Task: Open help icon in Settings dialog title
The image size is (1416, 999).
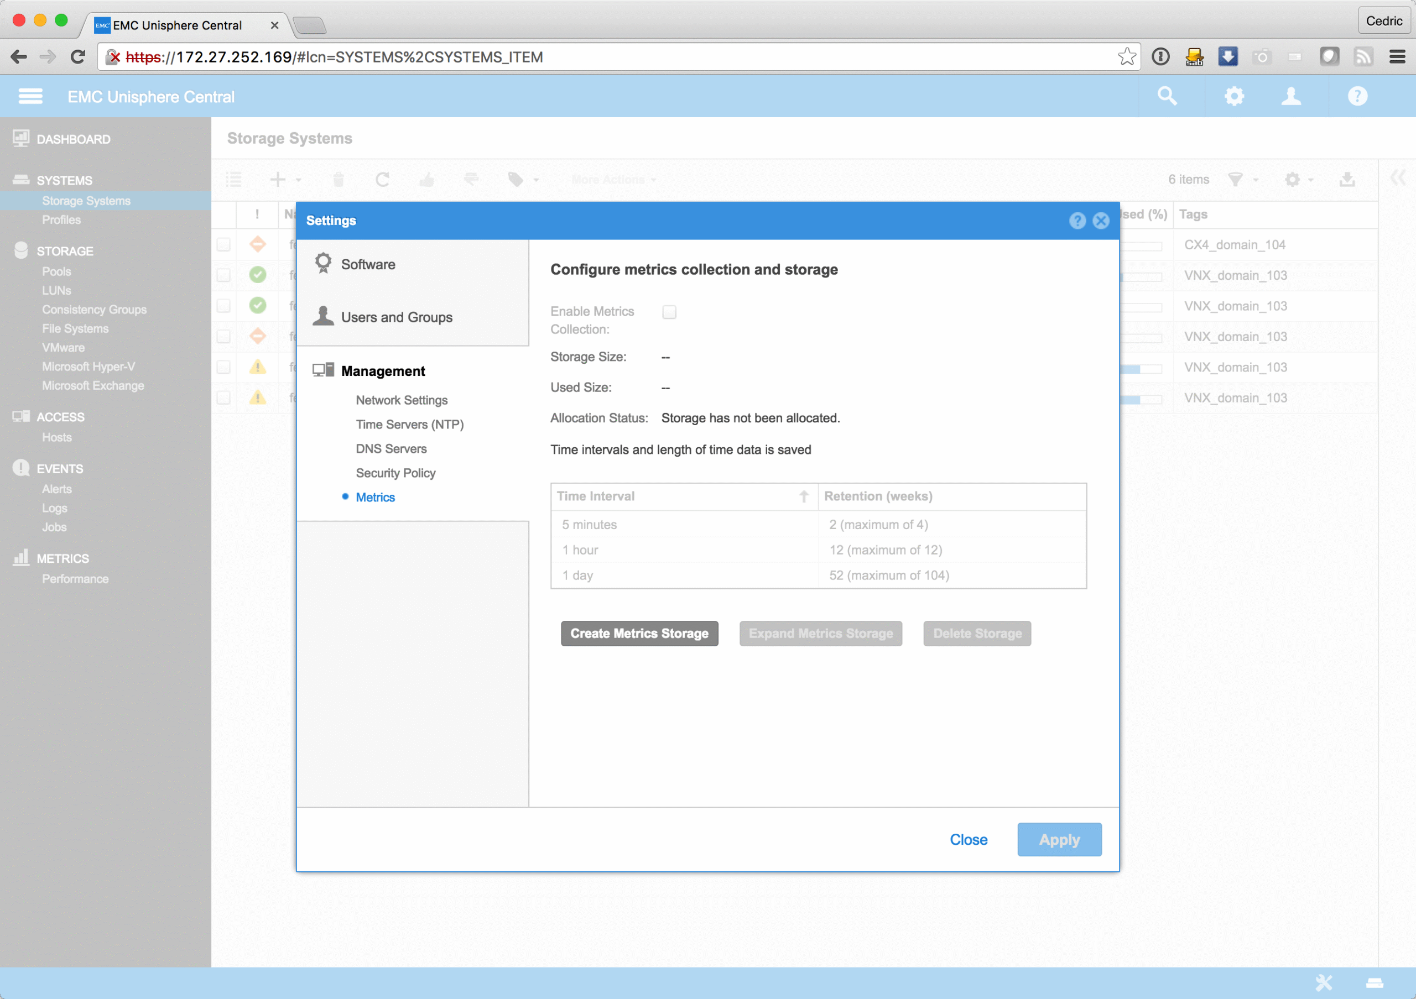Action: pos(1077,221)
